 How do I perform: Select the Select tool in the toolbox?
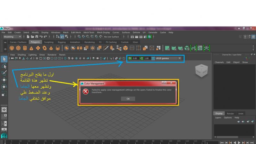[4, 59]
